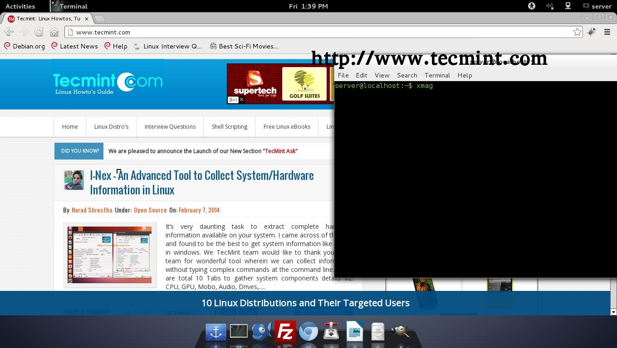Open the Debian.org bookmark
Viewport: 617px width, 348px height.
pyautogui.click(x=24, y=46)
